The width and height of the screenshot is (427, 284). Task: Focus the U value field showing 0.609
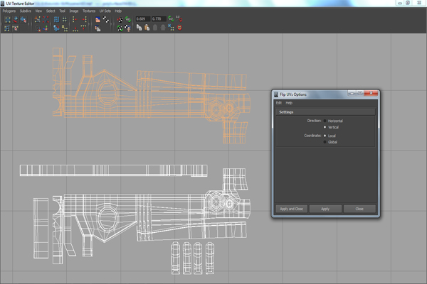pos(143,19)
